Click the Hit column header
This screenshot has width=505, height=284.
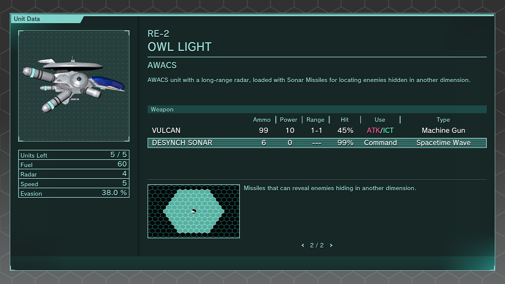(345, 120)
